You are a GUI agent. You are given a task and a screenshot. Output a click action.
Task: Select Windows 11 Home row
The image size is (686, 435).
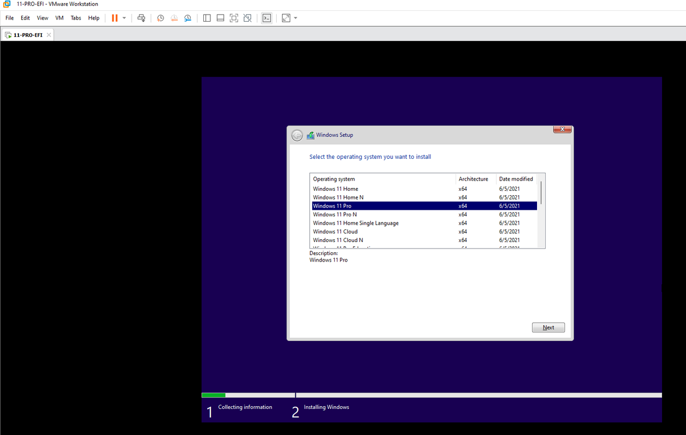tap(425, 189)
